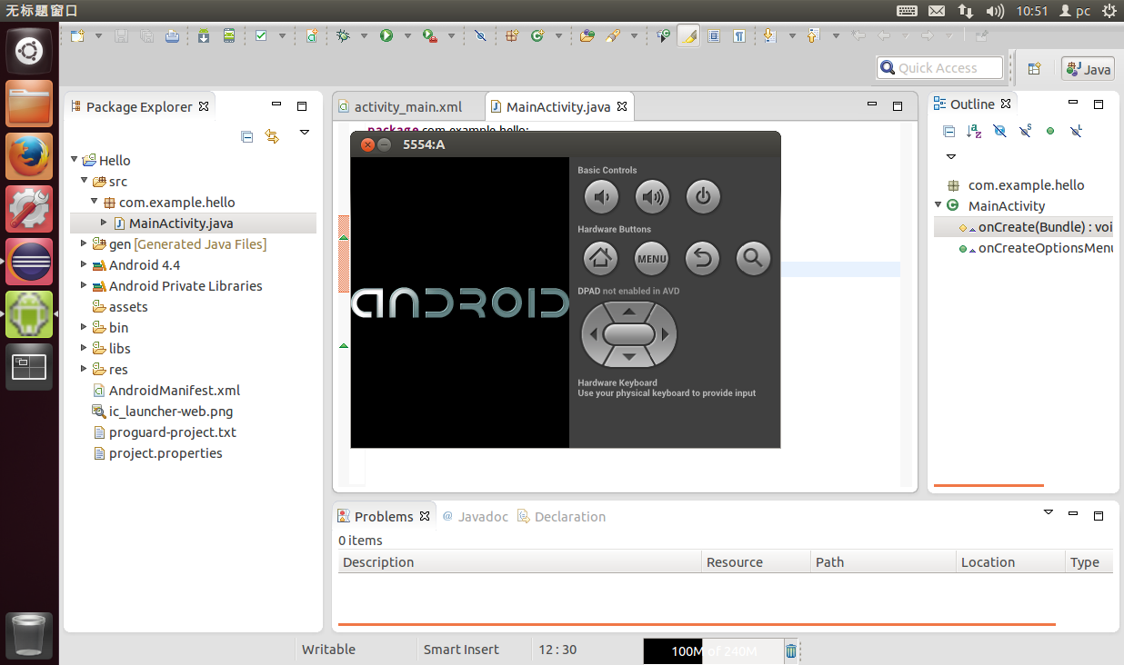Collapse all in Package Explorer toolbar
The image size is (1124, 665).
point(246,136)
